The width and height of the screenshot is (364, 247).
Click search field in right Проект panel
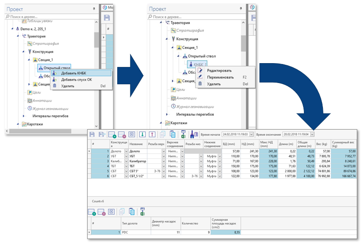tap(196, 17)
